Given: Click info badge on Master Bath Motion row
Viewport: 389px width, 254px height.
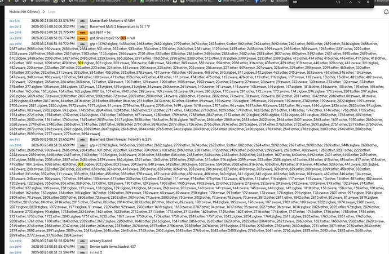Looking at the screenshot, I should pyautogui.click(x=82, y=21).
